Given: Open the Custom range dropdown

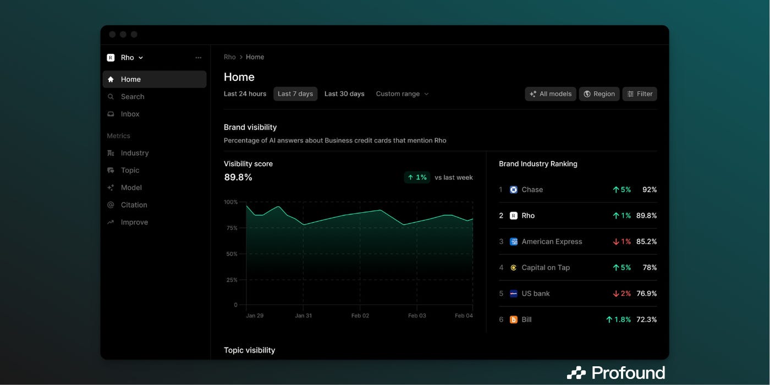Looking at the screenshot, I should pyautogui.click(x=402, y=94).
